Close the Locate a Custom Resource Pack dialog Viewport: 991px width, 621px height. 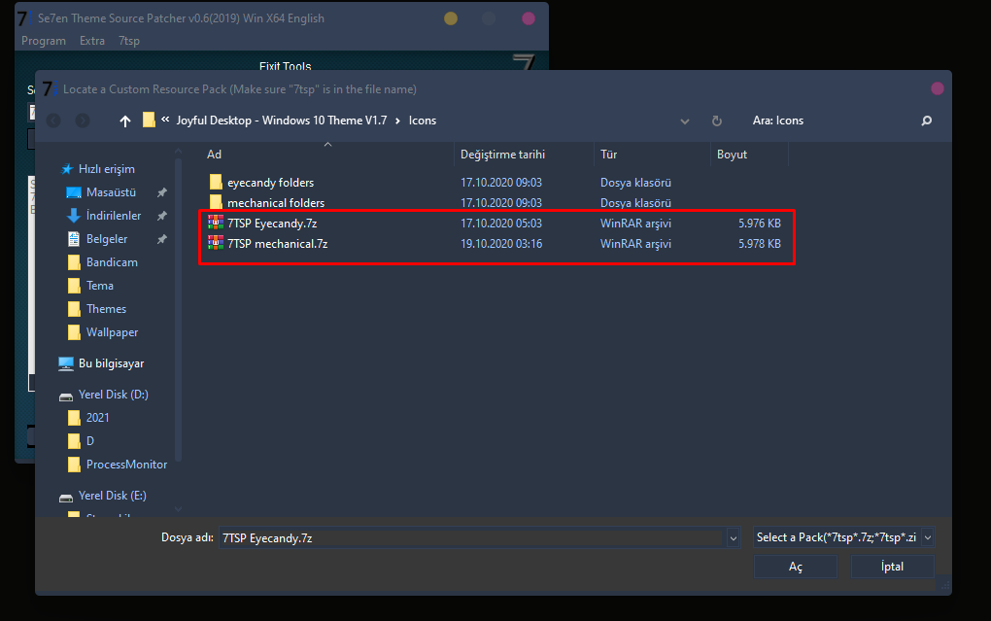coord(938,88)
